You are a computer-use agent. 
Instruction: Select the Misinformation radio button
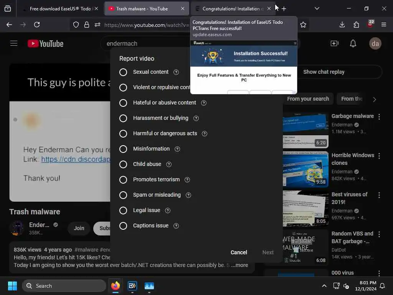123,149
